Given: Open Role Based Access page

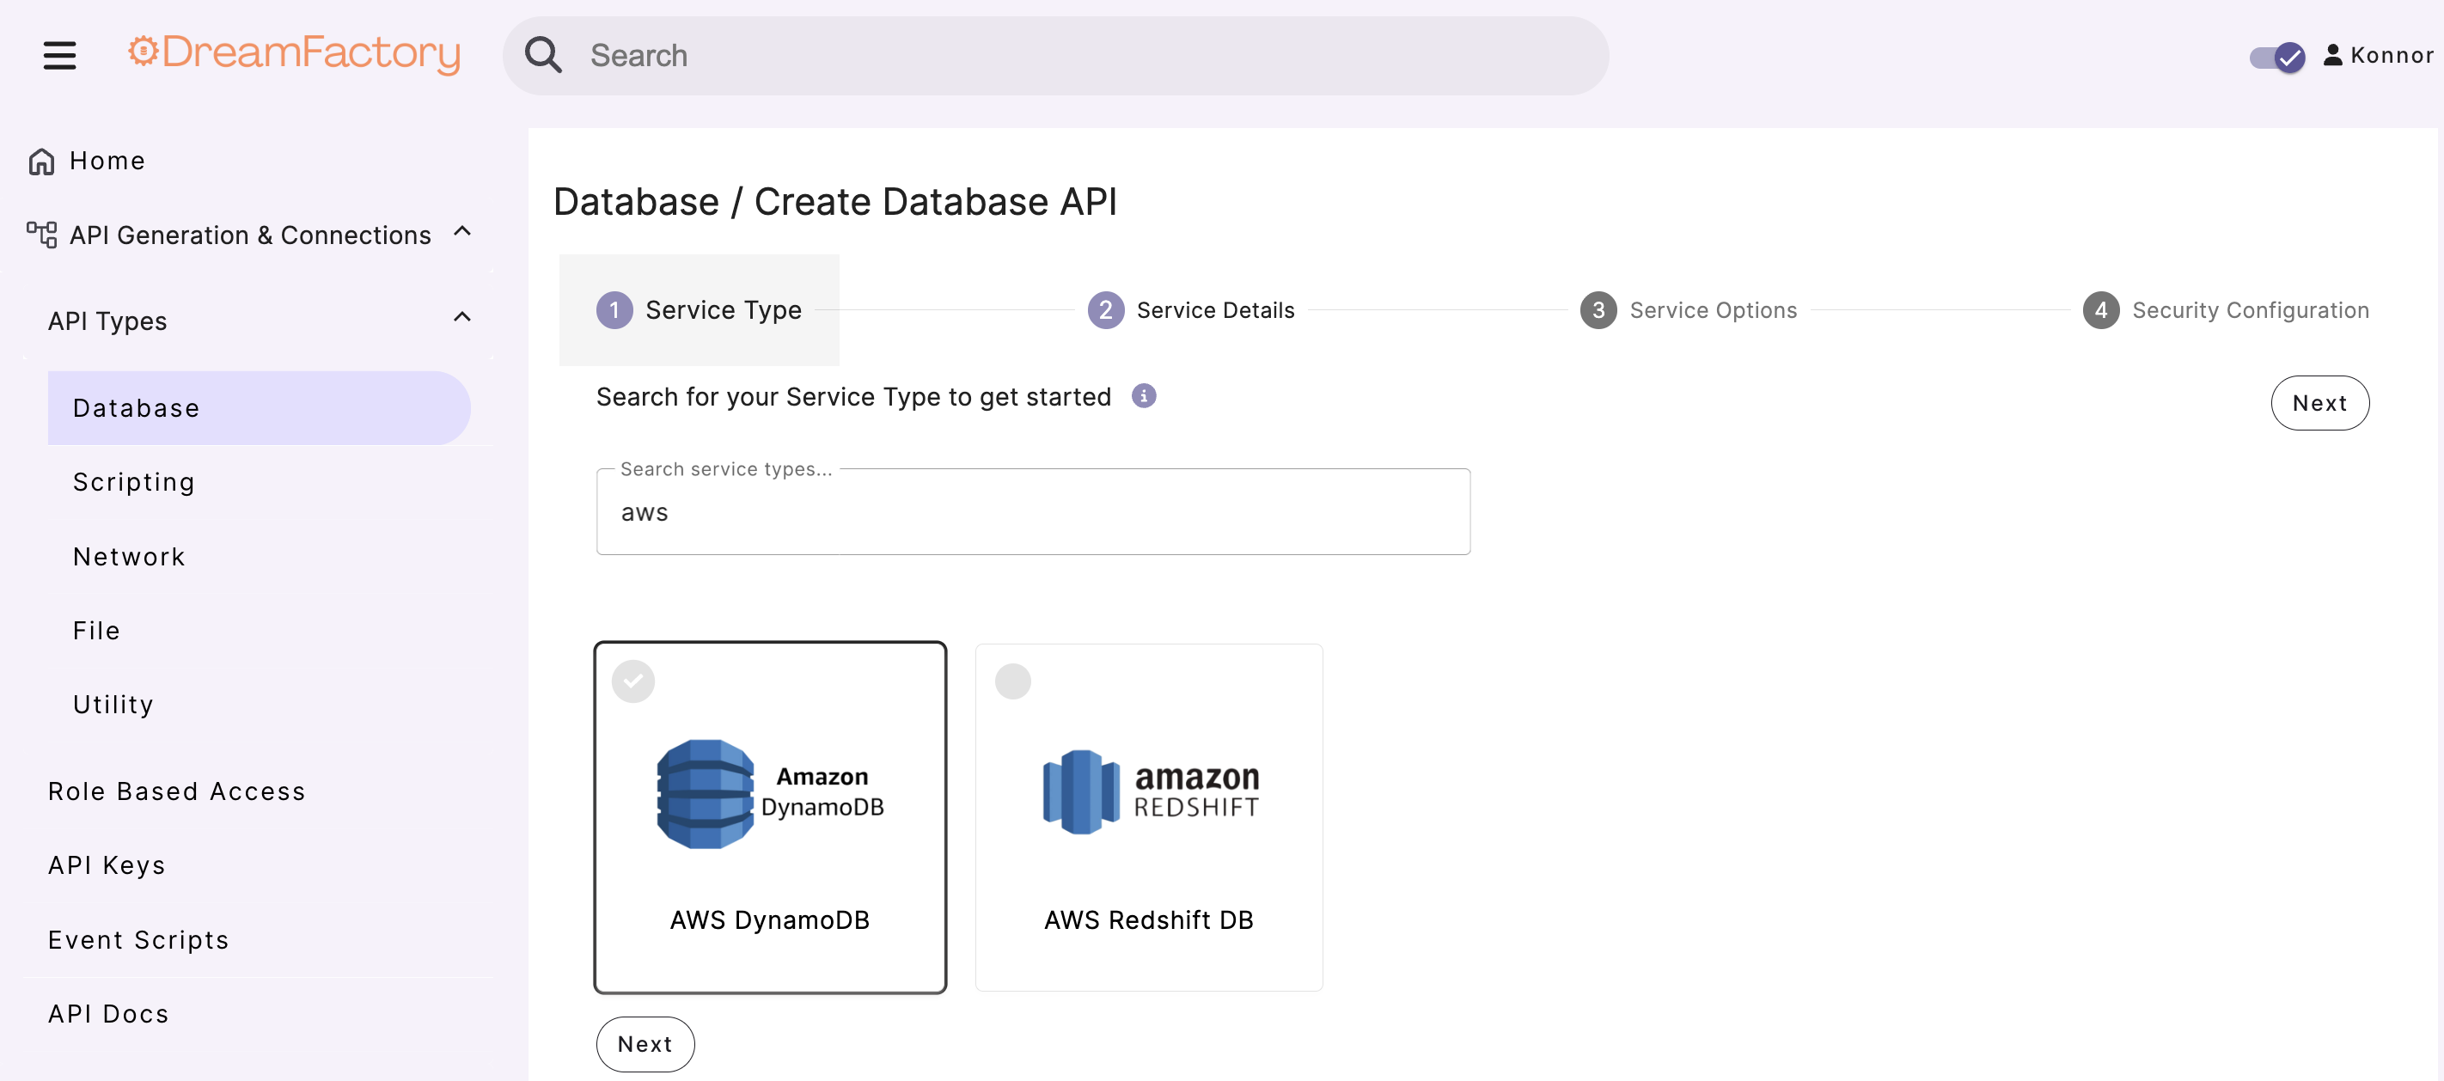Looking at the screenshot, I should [x=176, y=791].
